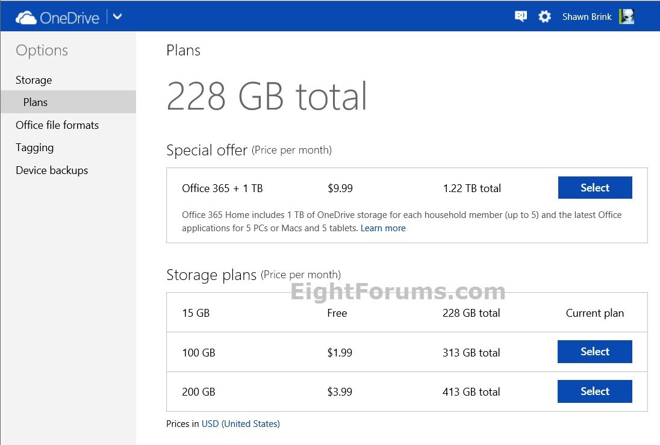
Task: Open the Shawn Brink account name menu
Action: pos(587,17)
